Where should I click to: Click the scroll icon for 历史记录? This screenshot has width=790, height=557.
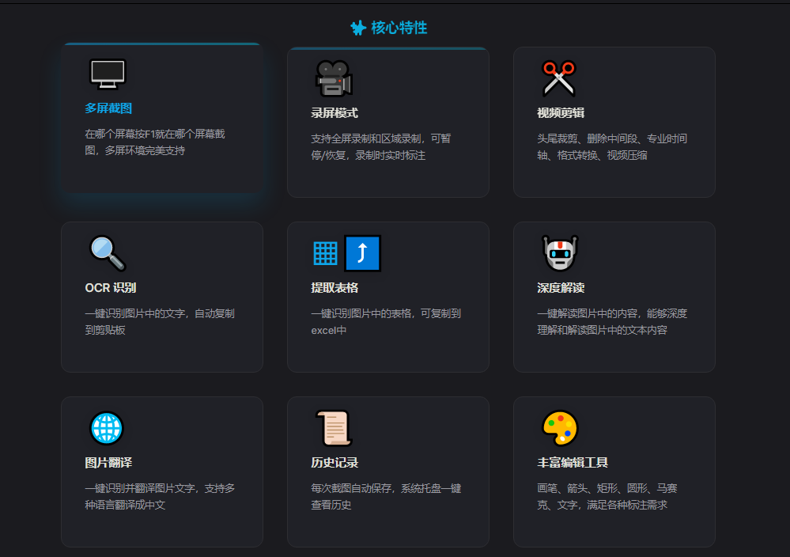pos(333,427)
